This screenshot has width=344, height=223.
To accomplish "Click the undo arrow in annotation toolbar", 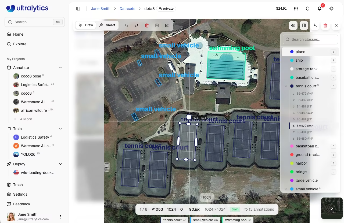I will [x=126, y=25].
